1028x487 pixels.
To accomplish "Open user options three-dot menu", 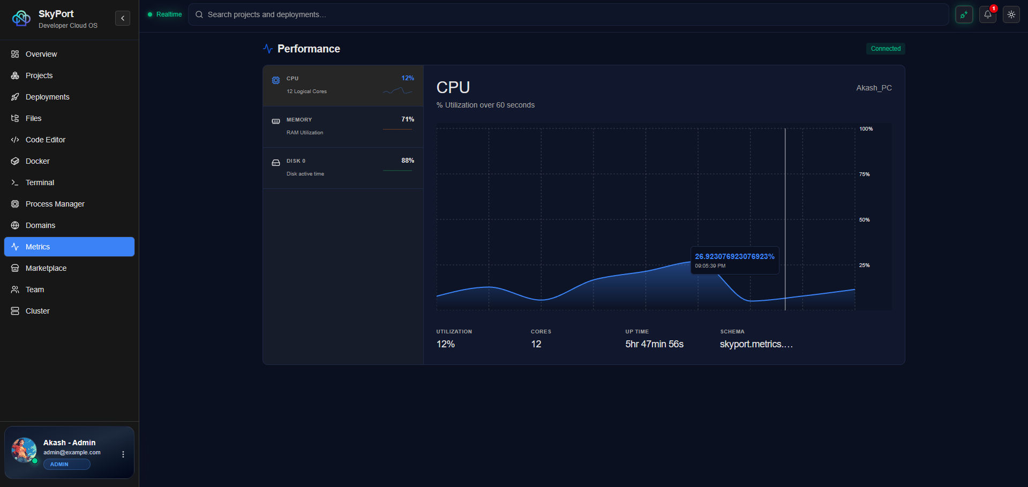I will pos(123,454).
